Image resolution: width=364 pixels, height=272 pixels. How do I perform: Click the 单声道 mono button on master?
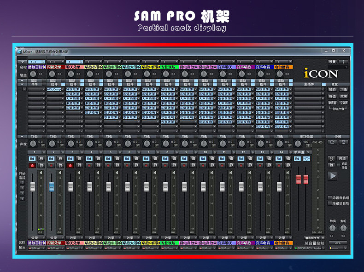pos(299,152)
